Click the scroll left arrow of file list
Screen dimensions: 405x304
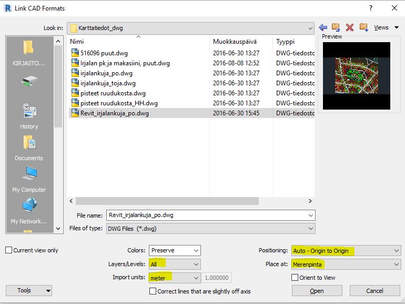72,201
